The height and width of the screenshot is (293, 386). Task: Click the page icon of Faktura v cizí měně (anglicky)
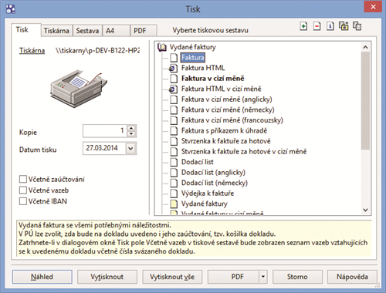[174, 99]
